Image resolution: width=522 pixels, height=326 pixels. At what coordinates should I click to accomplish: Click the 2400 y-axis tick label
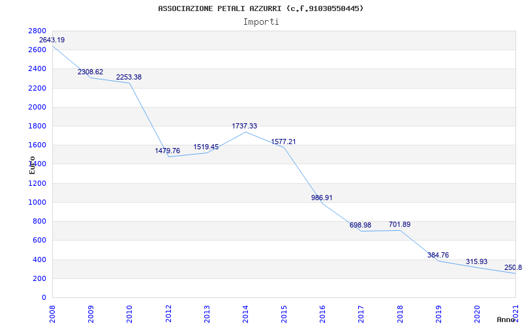tap(37, 69)
